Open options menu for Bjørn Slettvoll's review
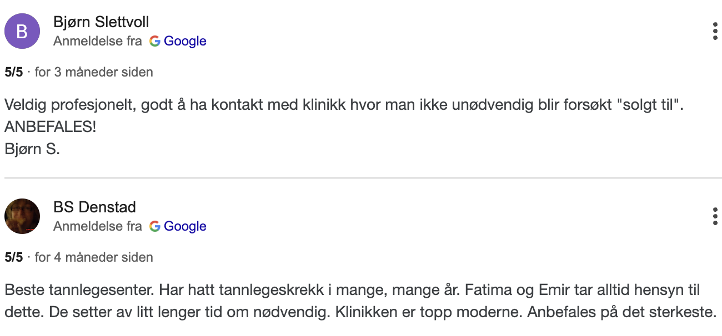 coord(715,31)
